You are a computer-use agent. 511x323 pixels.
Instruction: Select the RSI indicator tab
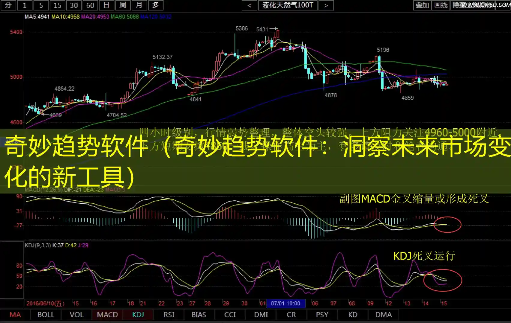tap(169, 315)
